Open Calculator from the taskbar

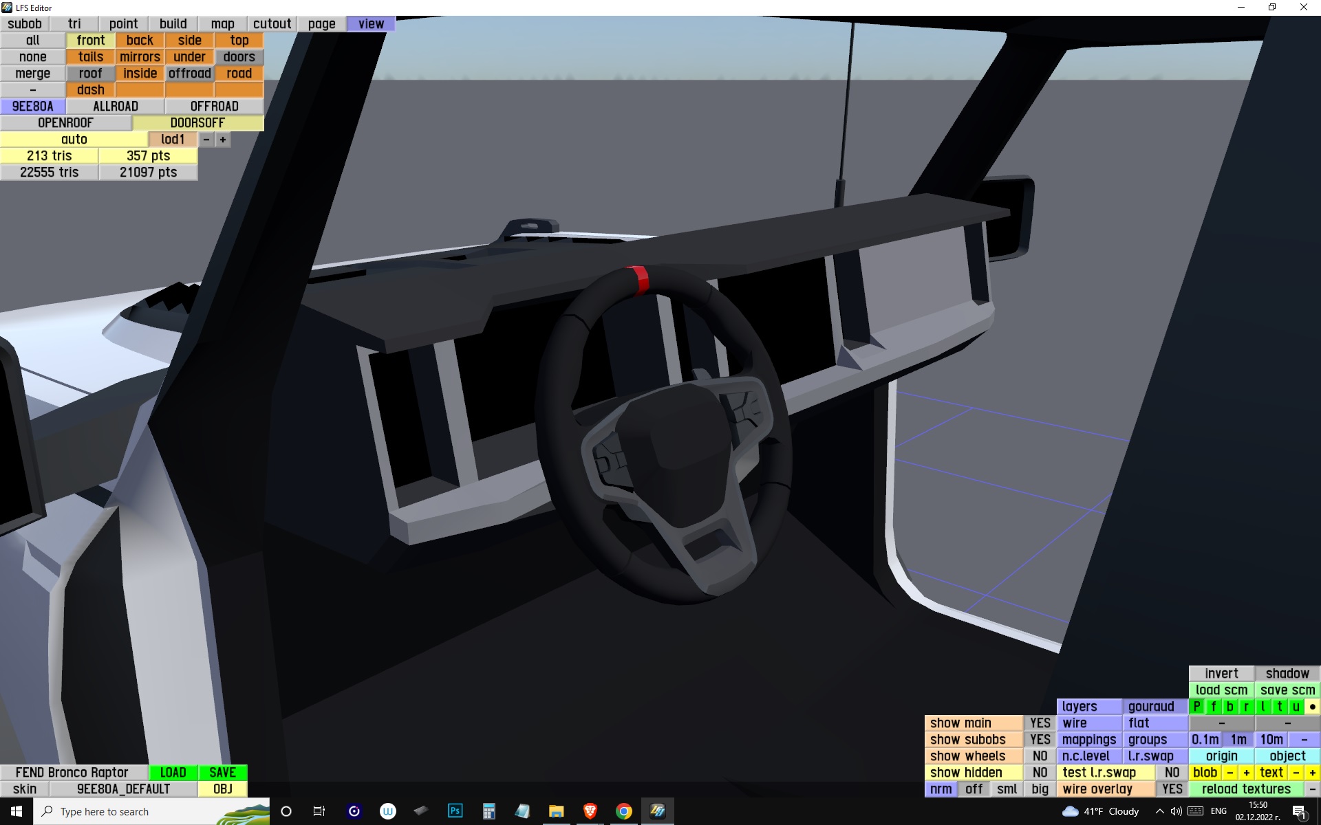(x=488, y=811)
